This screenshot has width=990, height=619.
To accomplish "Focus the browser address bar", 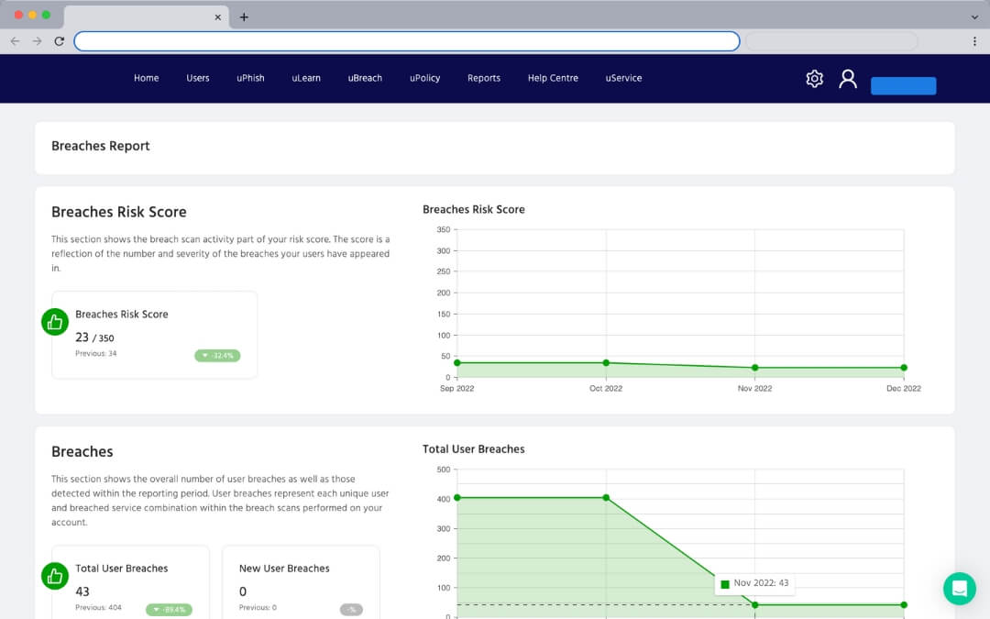I will [407, 41].
